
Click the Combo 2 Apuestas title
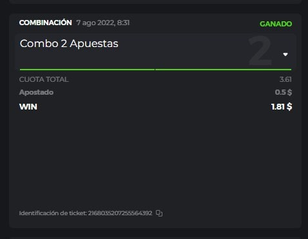pos(69,44)
